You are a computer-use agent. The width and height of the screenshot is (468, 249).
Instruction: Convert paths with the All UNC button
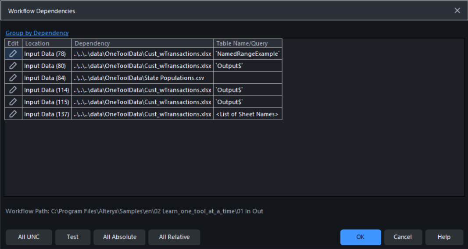coord(29,237)
